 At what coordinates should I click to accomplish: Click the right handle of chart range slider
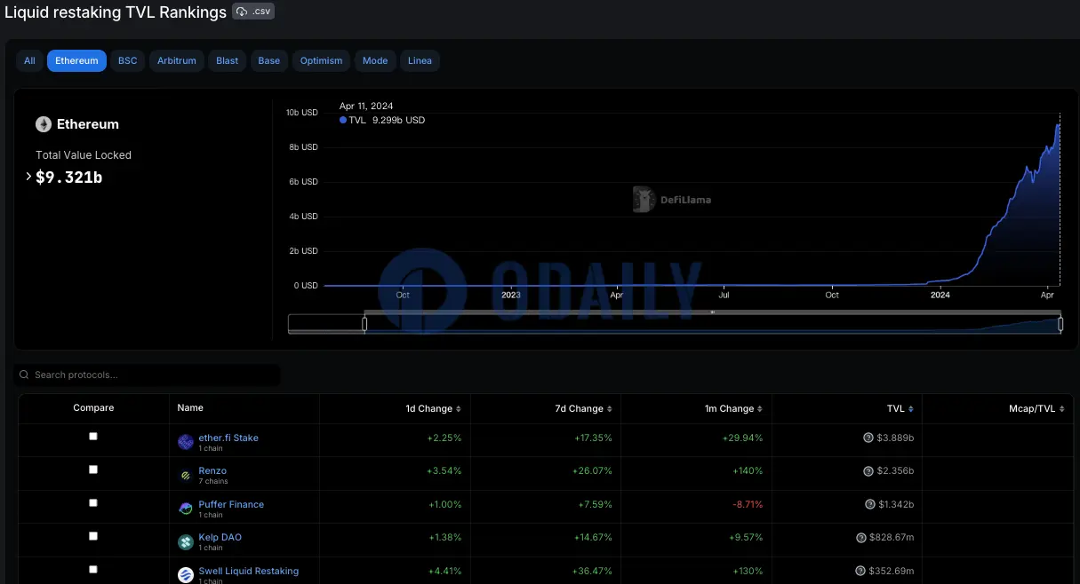pyautogui.click(x=1060, y=324)
